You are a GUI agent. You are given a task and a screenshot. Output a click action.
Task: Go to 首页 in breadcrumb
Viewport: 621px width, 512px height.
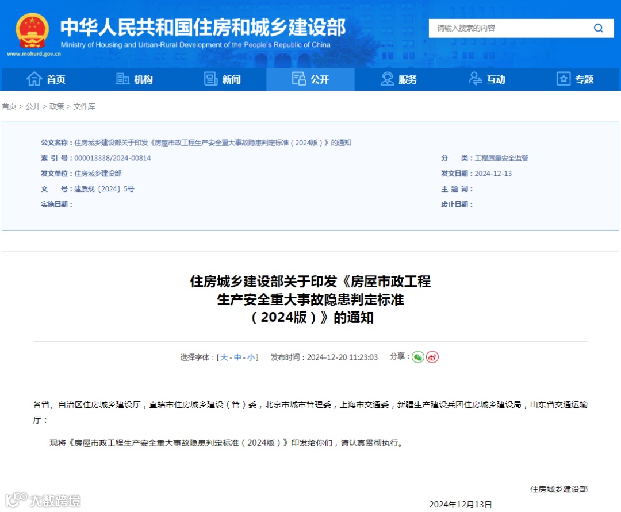9,106
